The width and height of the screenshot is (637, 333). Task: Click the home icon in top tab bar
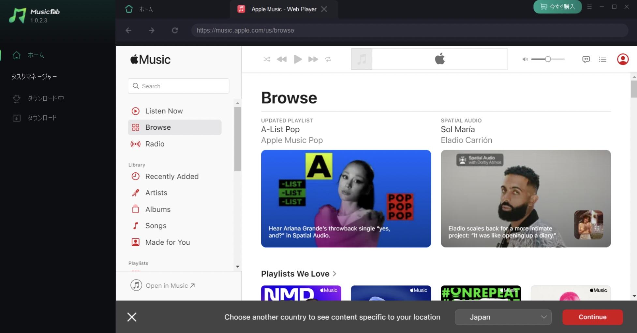129,9
